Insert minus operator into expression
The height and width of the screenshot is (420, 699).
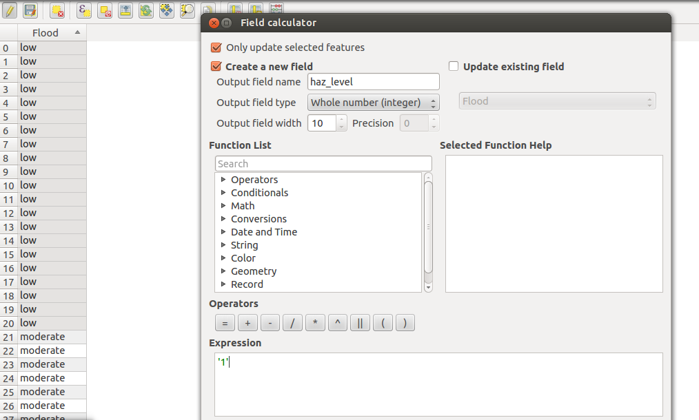(270, 323)
